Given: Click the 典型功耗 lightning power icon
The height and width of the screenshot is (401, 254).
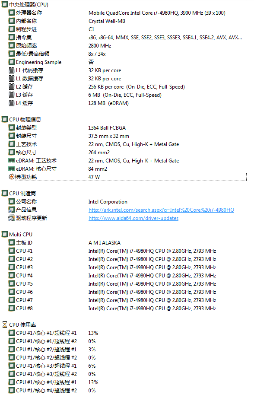Looking at the screenshot, I should click(12, 177).
